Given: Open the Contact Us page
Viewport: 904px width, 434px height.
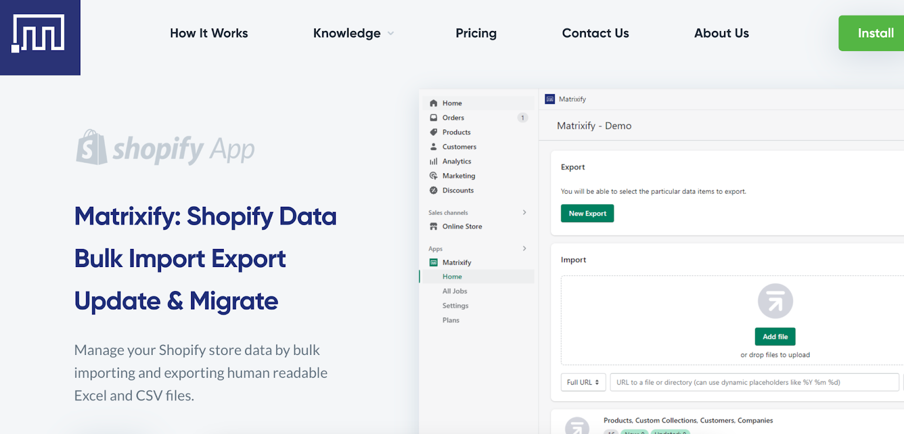Looking at the screenshot, I should (x=595, y=33).
